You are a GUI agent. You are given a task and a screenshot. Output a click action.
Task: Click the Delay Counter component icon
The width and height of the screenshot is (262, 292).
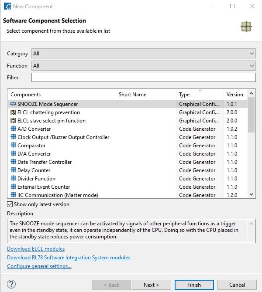pos(13,170)
